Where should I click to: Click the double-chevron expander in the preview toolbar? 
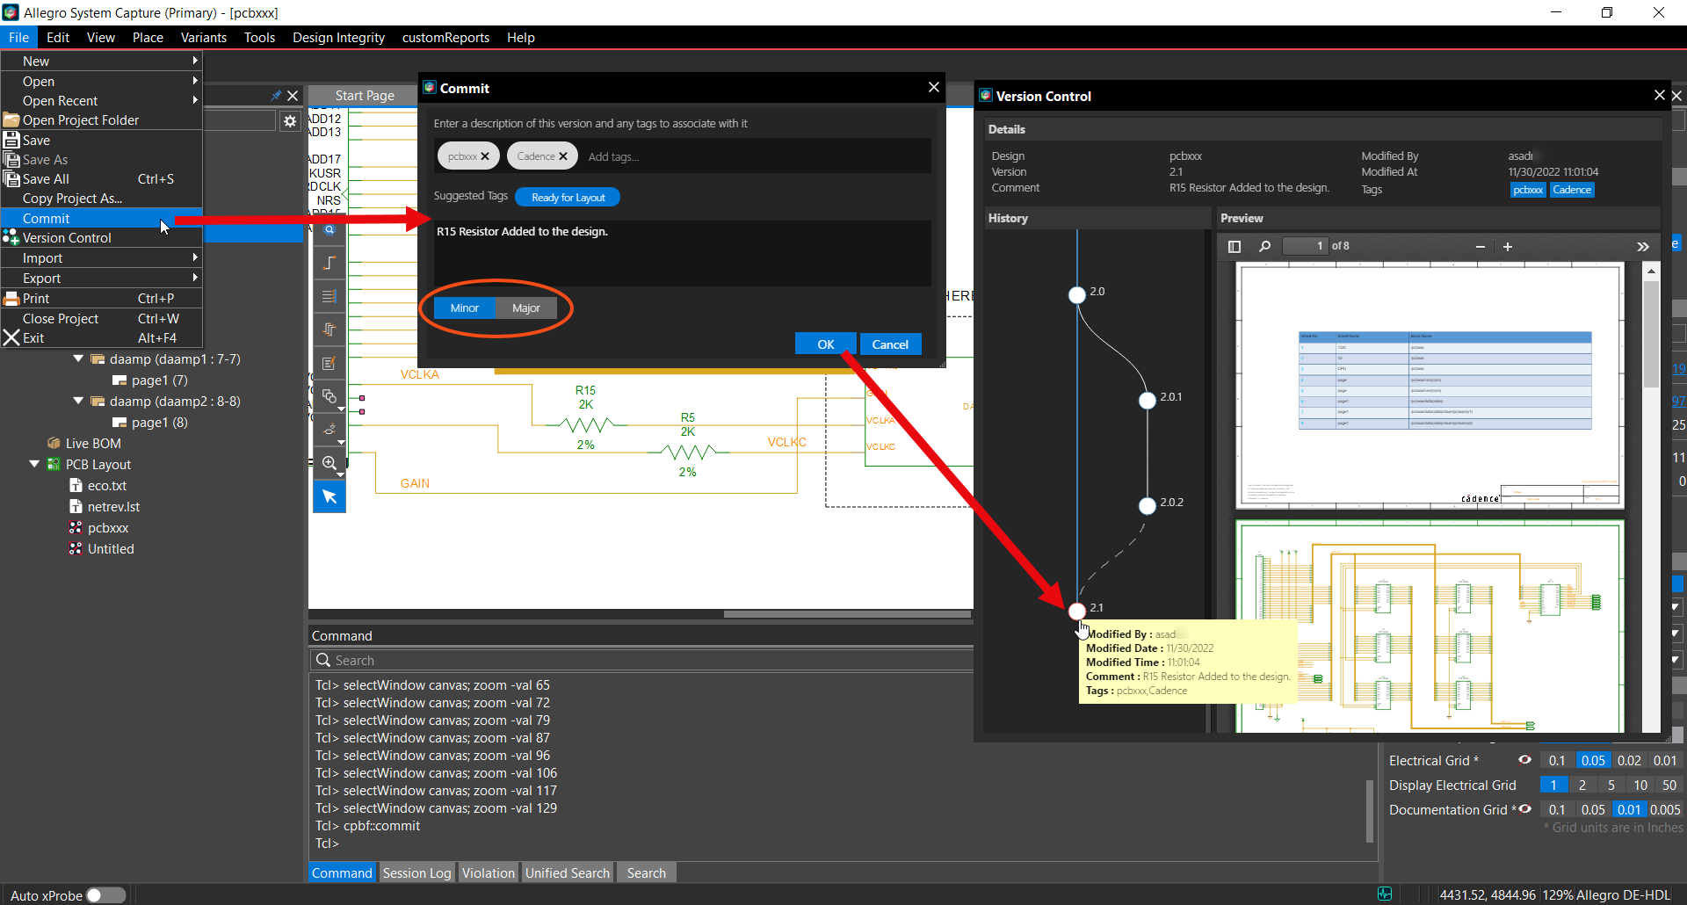pos(1644,247)
